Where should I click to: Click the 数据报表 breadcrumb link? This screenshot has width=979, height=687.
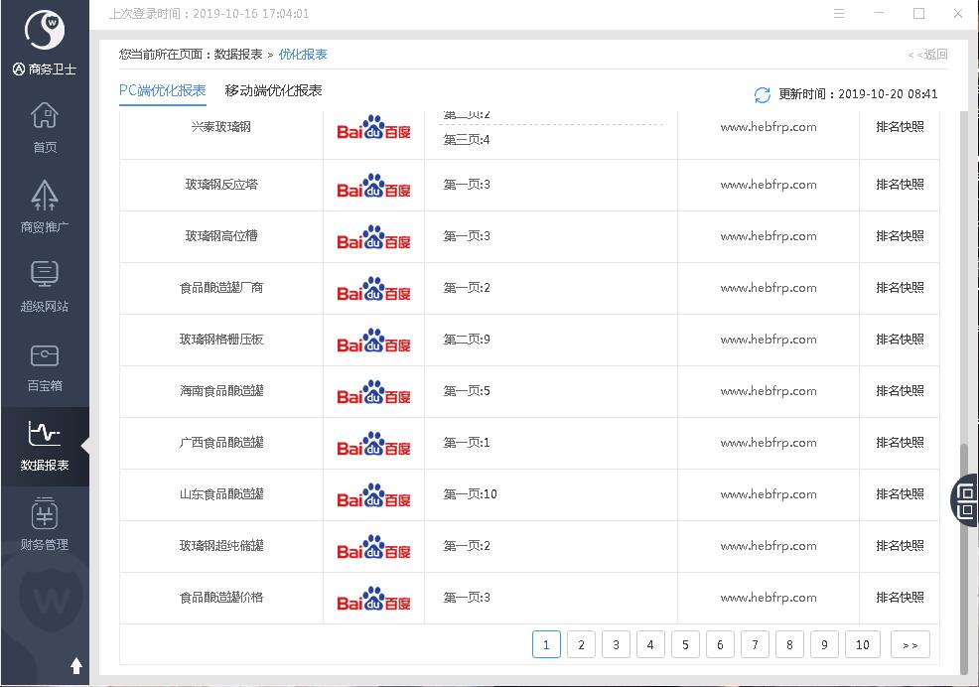238,55
